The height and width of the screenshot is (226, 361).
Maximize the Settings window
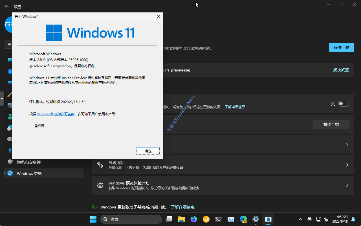(x=342, y=5)
